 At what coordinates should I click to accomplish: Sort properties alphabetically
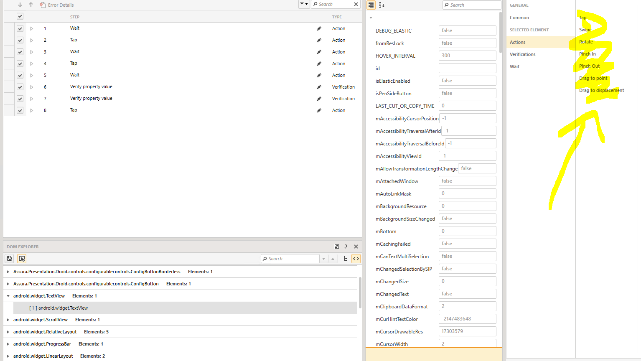pos(382,5)
